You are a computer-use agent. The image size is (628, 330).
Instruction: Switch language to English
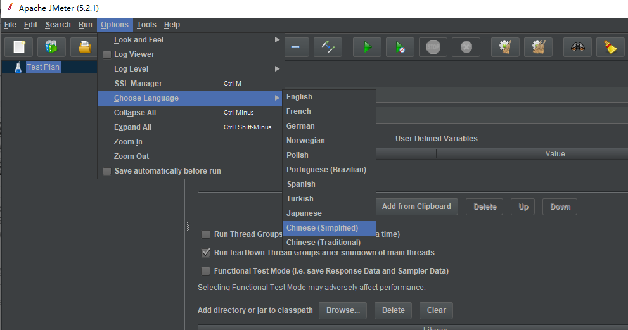tap(330, 97)
